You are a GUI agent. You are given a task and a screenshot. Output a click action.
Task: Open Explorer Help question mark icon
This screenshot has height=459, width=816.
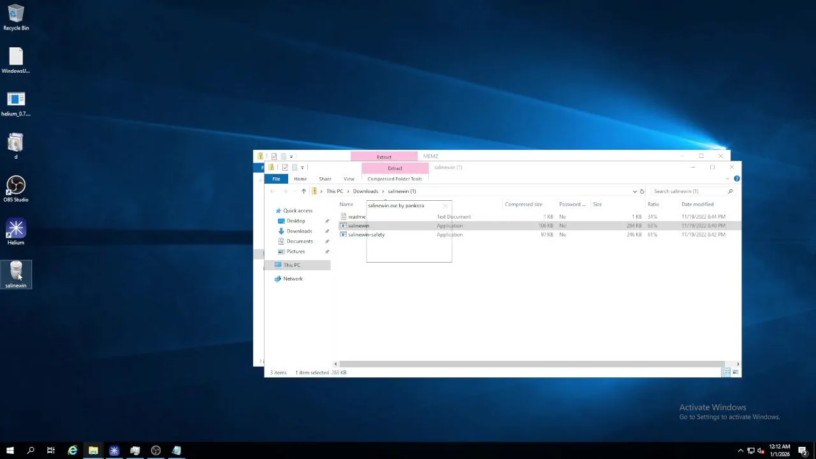[737, 179]
